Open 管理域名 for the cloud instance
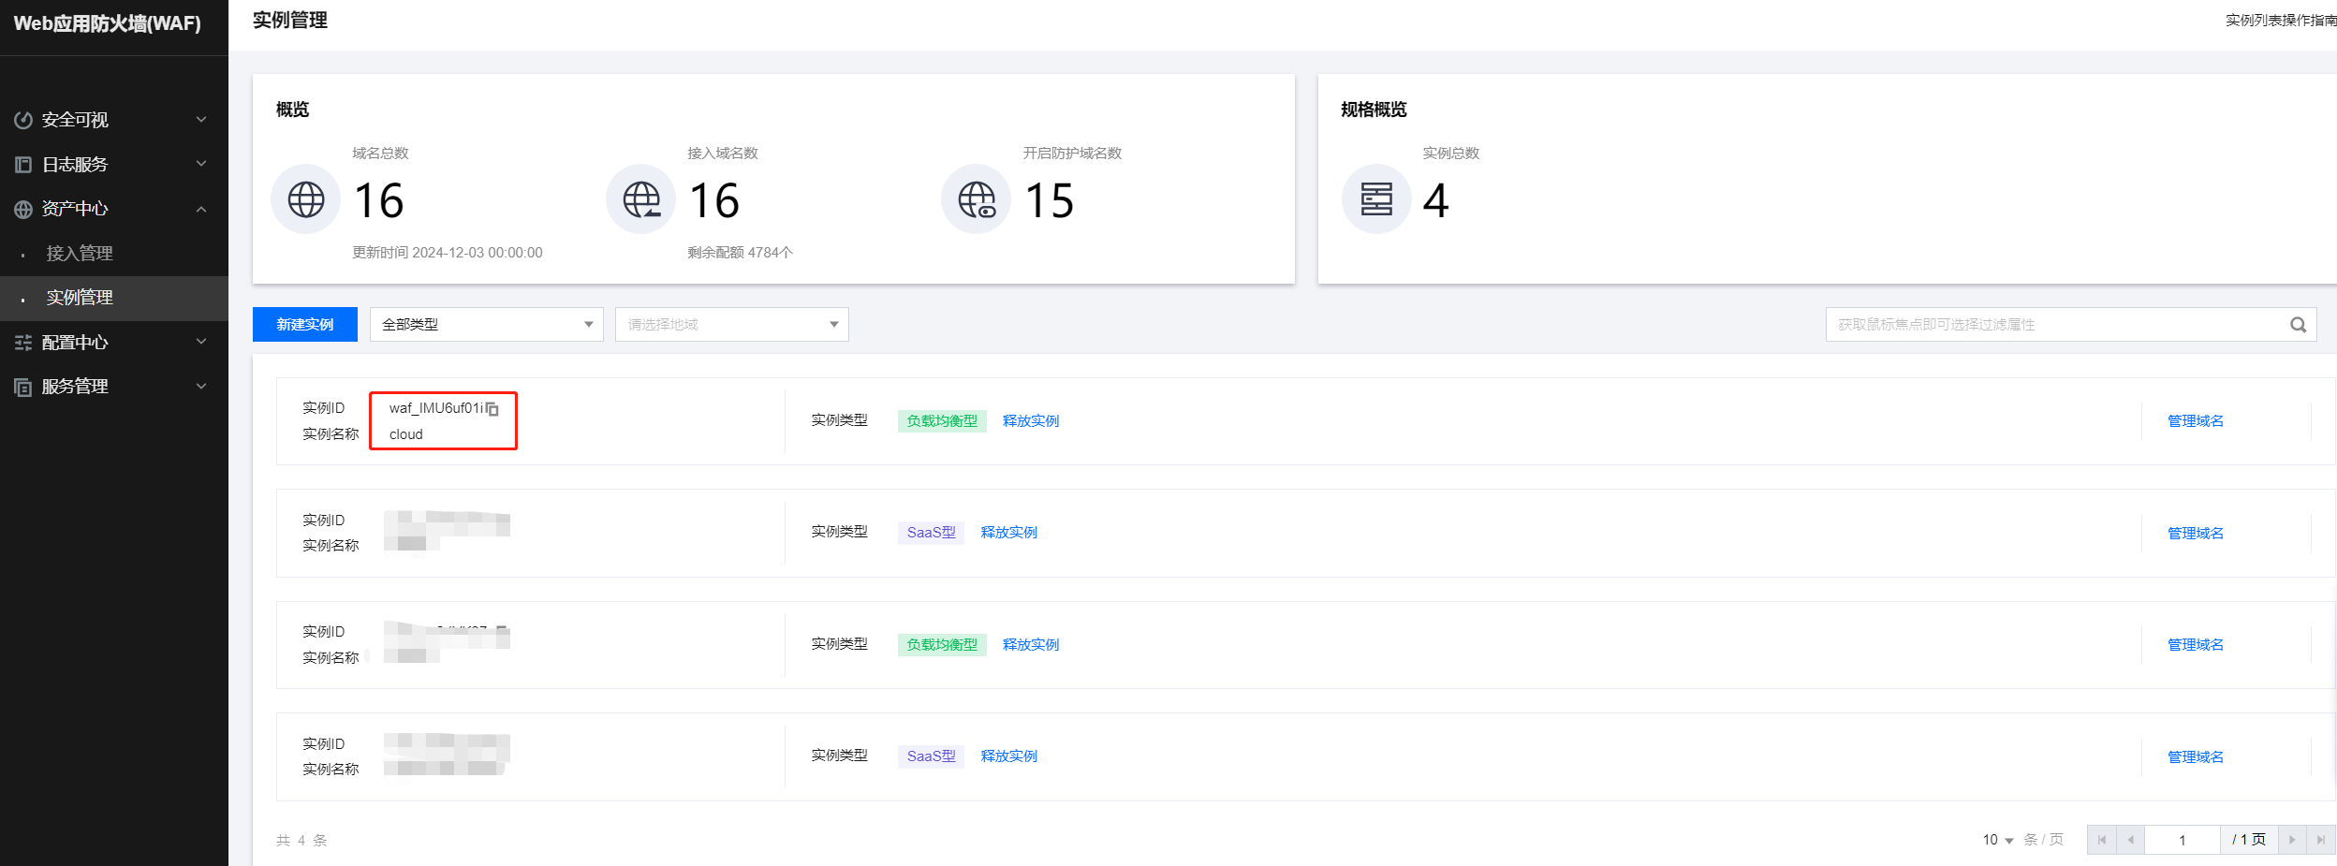Screen dimensions: 2337x866 click(2195, 421)
